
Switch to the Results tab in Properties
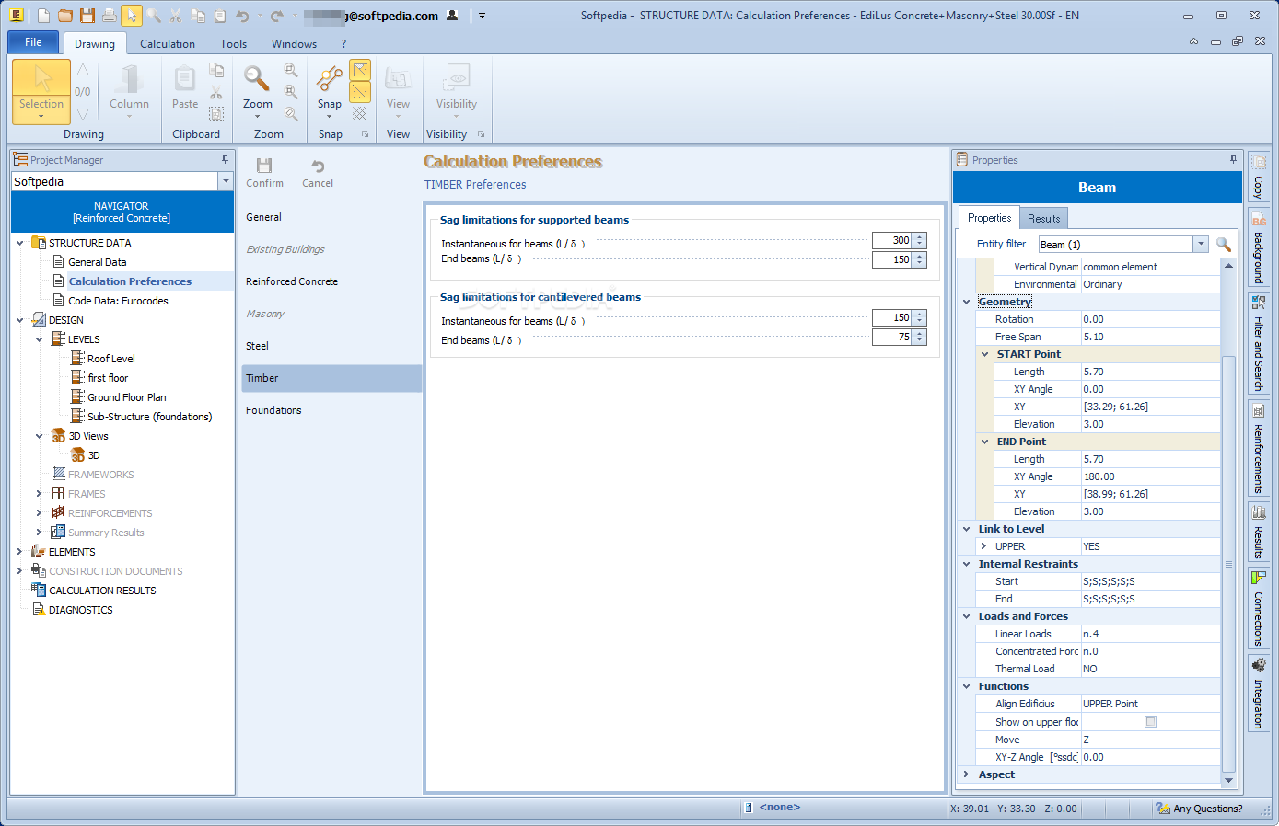coord(1044,218)
